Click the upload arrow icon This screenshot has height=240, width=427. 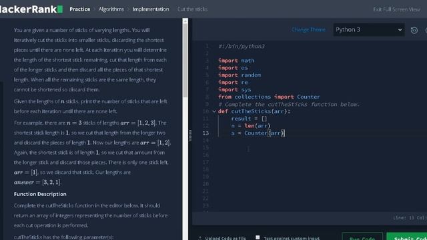click(x=200, y=238)
